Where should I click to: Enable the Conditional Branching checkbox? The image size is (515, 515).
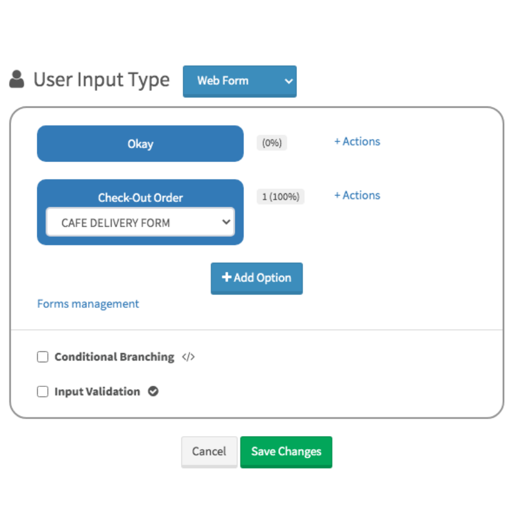pyautogui.click(x=42, y=357)
